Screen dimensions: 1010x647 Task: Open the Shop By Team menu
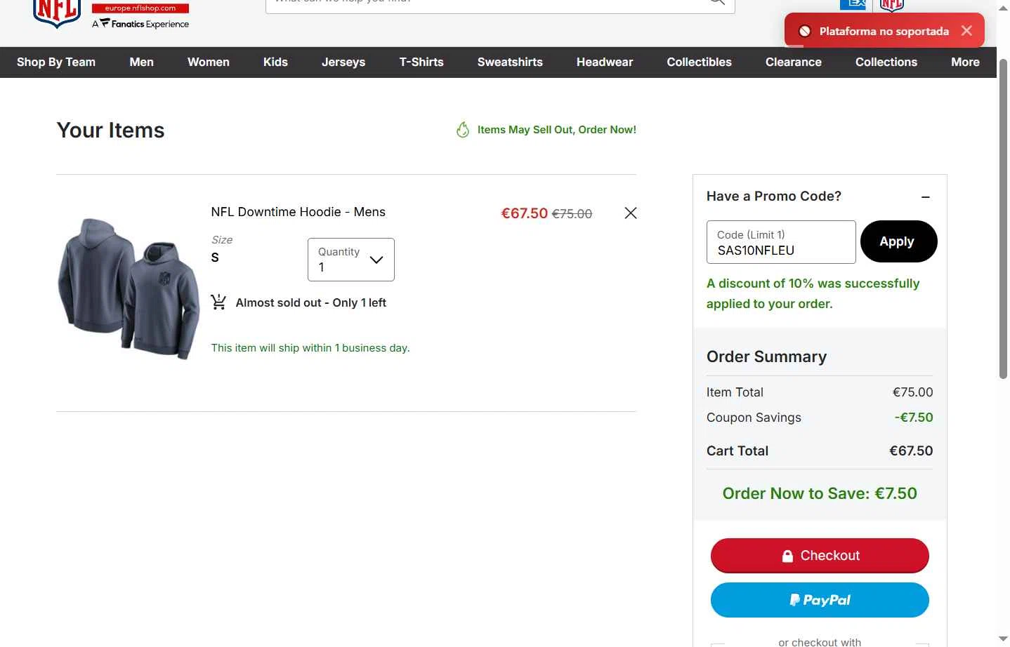pyautogui.click(x=56, y=62)
